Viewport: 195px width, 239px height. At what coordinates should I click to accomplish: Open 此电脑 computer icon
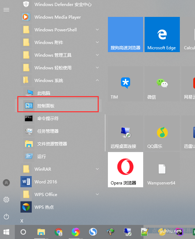pos(29,93)
